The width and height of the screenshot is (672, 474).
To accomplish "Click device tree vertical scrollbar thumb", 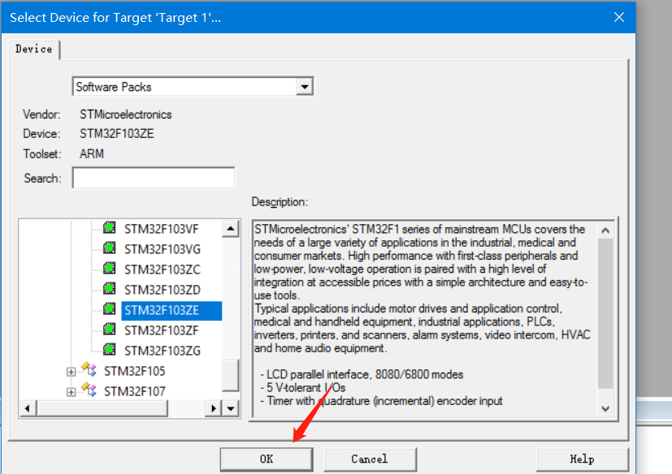I will 231,375.
